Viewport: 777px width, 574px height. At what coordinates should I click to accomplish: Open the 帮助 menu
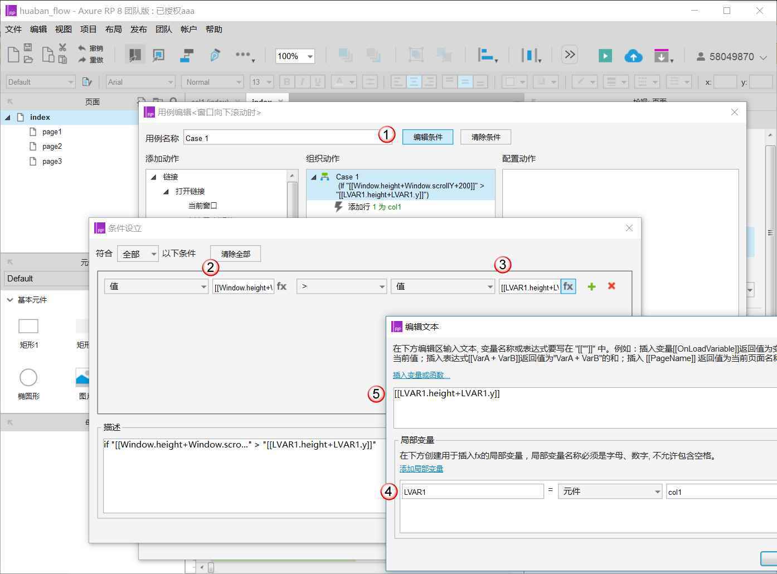click(x=214, y=30)
